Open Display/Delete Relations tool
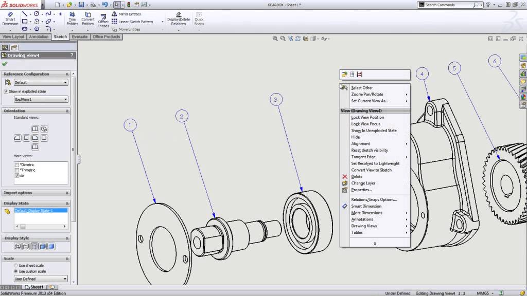This screenshot has height=296, width=527. 179,19
